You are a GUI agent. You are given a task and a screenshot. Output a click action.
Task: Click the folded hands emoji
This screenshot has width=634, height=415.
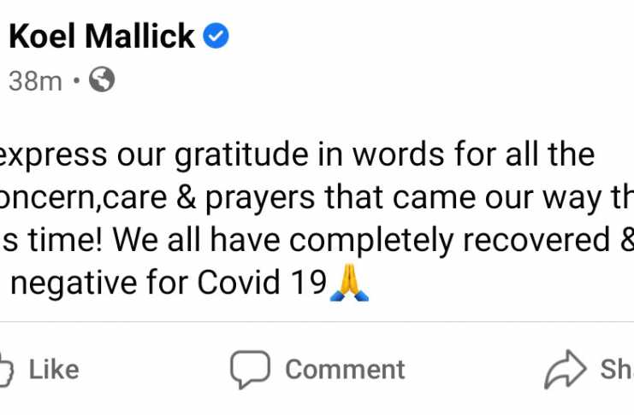(349, 283)
